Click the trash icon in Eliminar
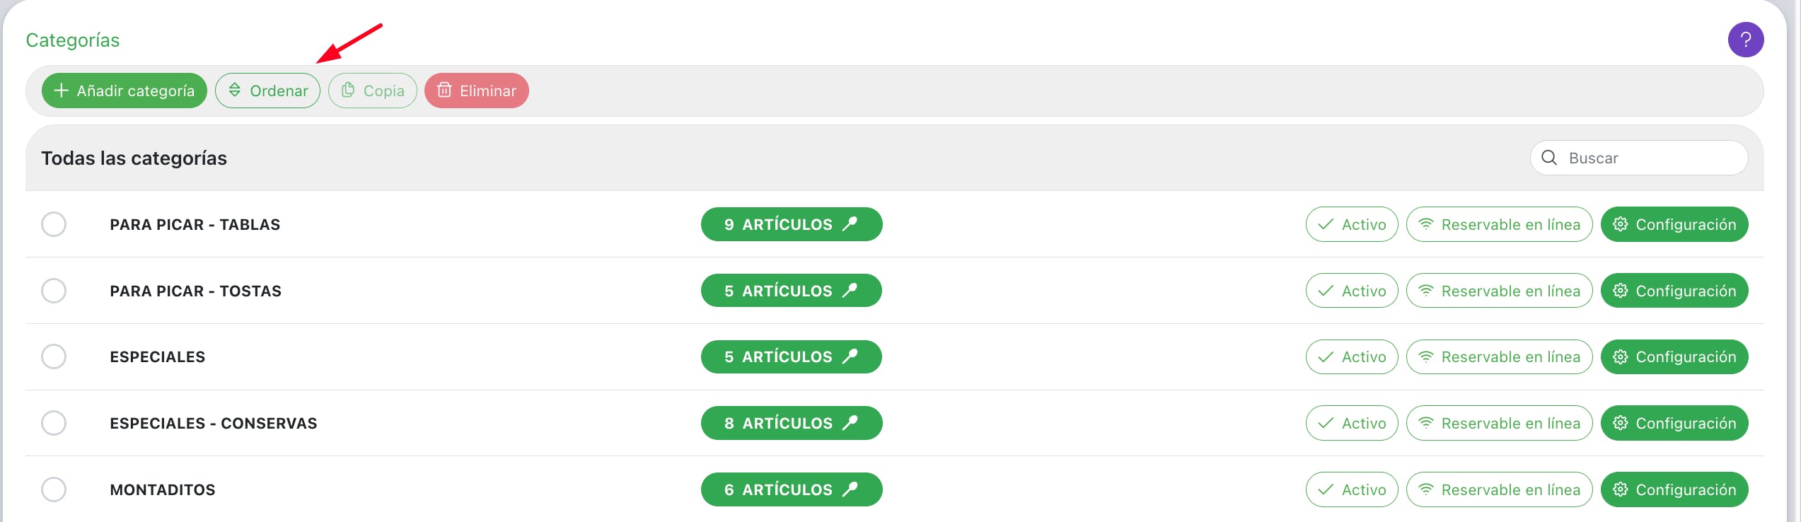This screenshot has width=1801, height=522. (x=444, y=90)
